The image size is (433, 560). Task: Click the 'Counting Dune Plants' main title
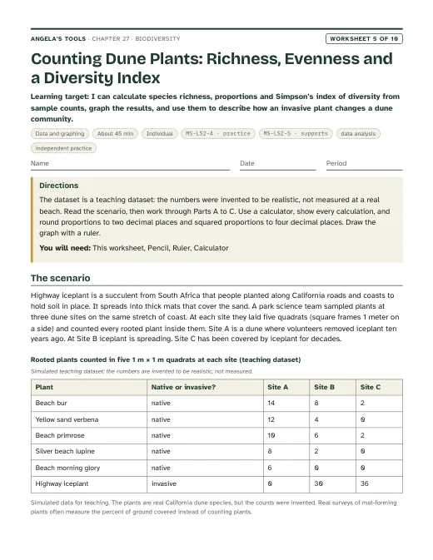212,68
